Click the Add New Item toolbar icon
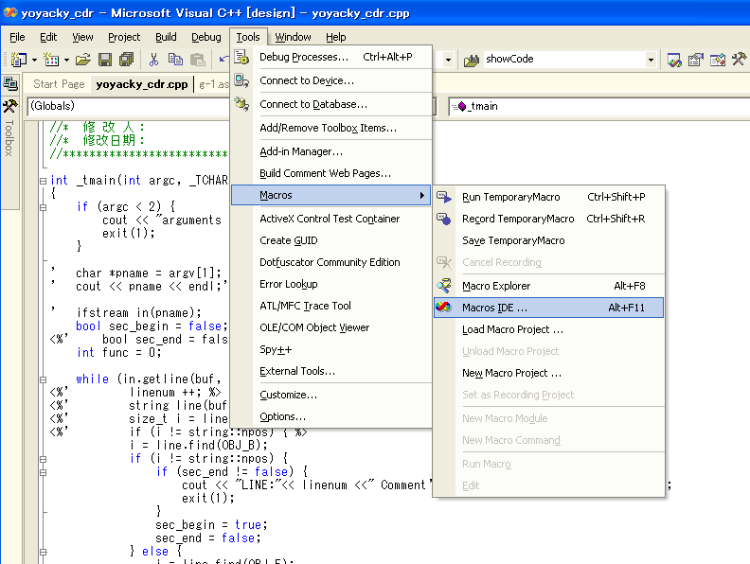The height and width of the screenshot is (564, 750). [51, 60]
